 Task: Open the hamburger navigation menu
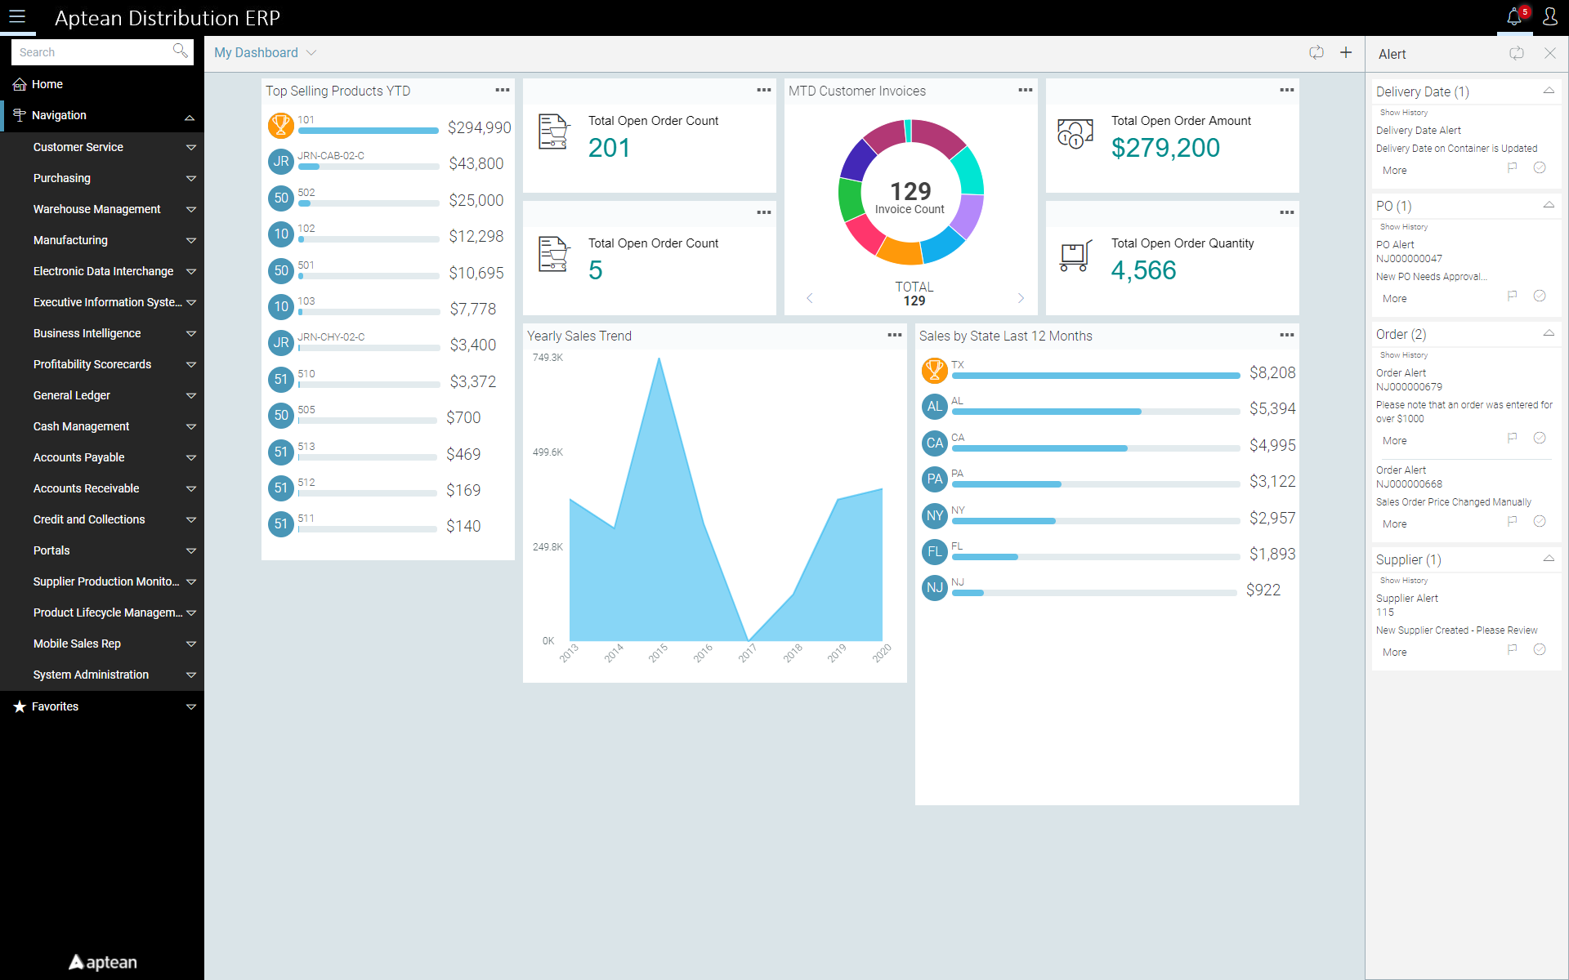pyautogui.click(x=17, y=17)
